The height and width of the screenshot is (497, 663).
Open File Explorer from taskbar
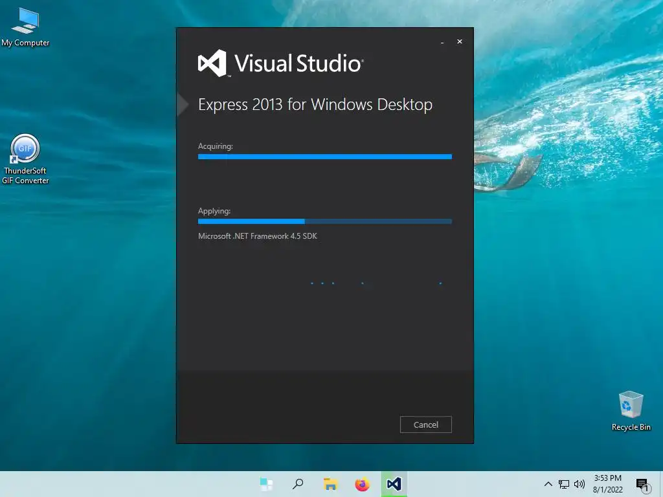coord(330,484)
